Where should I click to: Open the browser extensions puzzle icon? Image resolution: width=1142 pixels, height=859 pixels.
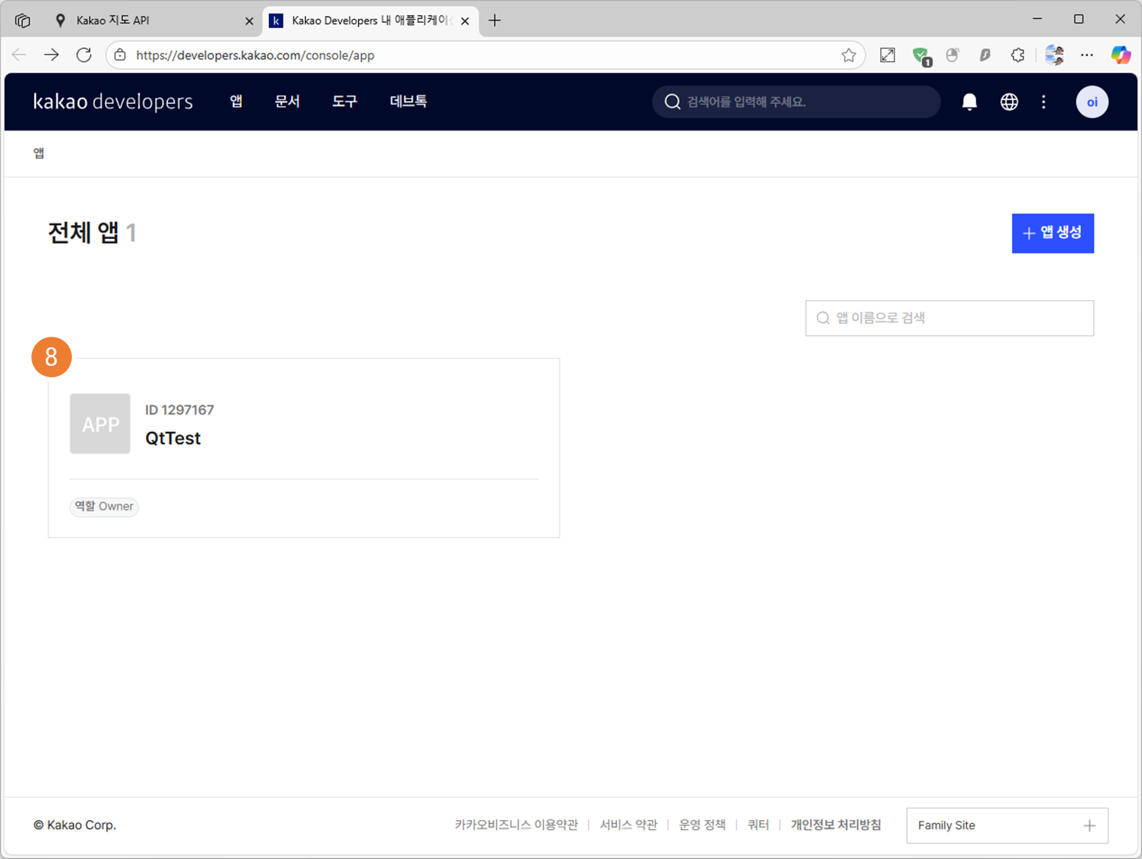1017,55
